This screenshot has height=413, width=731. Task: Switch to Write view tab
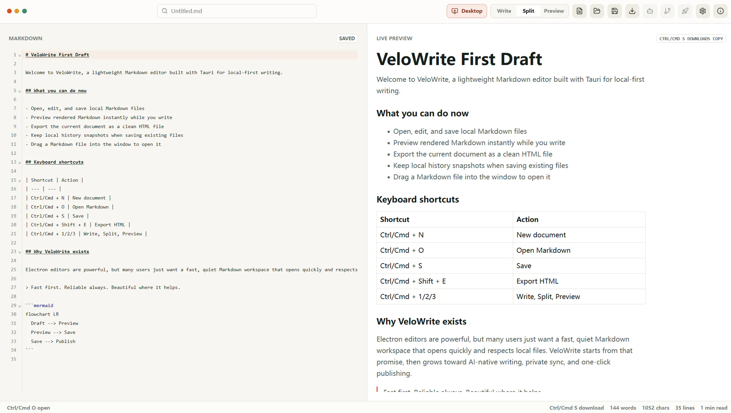point(504,11)
